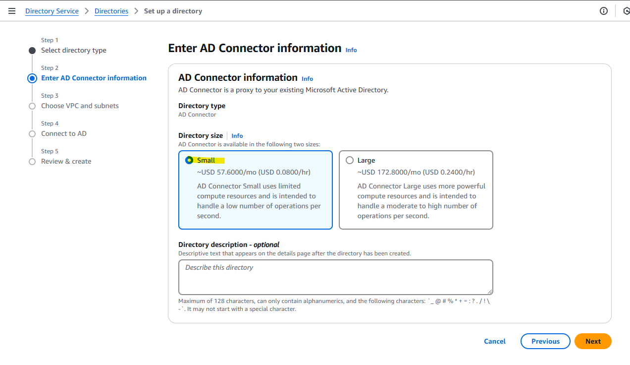Click the Small price text USD 57.6000/mo
The image size is (630, 365).
click(x=254, y=172)
